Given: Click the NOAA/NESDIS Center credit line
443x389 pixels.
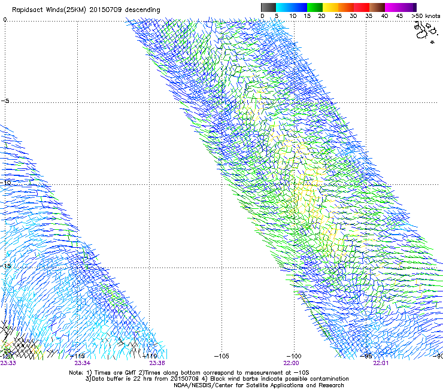Looking at the screenshot, I should (x=259, y=385).
